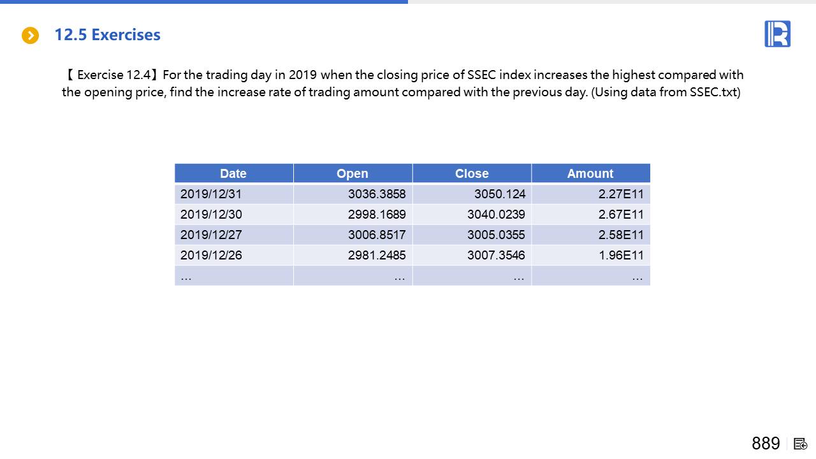Select the amount cell 2.27E11
Screen dimensions: 816x459
pos(621,194)
